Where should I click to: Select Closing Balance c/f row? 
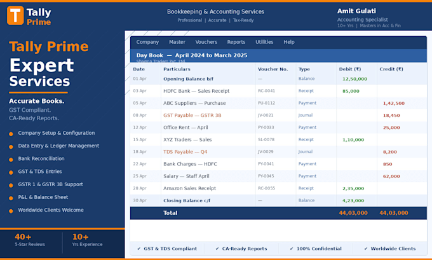click(278, 200)
